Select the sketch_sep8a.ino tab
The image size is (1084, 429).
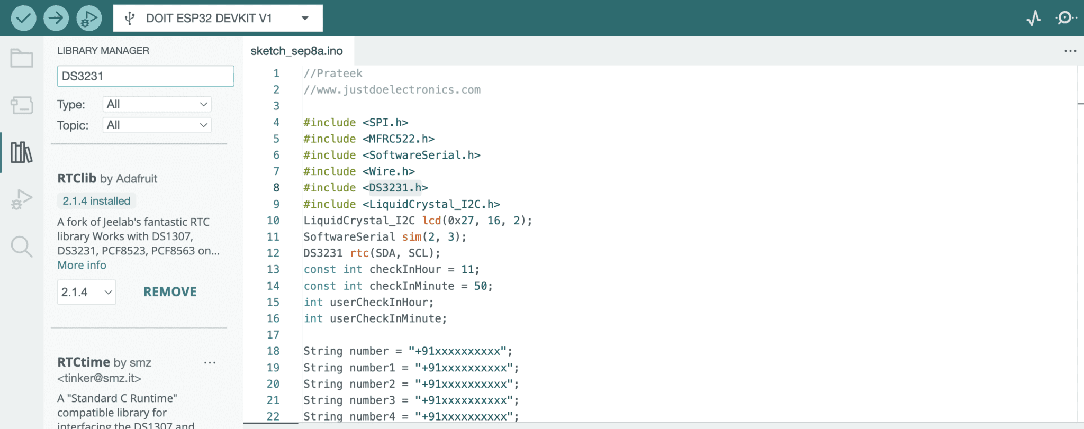tap(296, 51)
